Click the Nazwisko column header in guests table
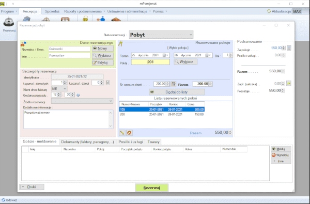Viewport: 310px width, 204px height. click(x=79, y=149)
